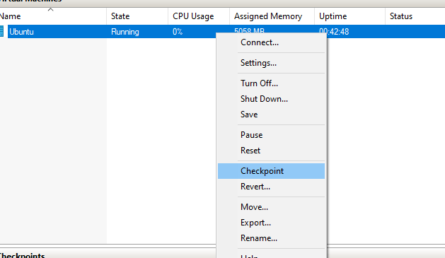Click the CPU Usage column header
The height and width of the screenshot is (258, 445).
[199, 16]
